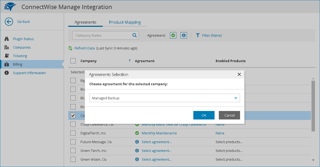The height and width of the screenshot is (167, 320).
Task: Open the Ticketing menu item
Action: pyautogui.click(x=20, y=56)
